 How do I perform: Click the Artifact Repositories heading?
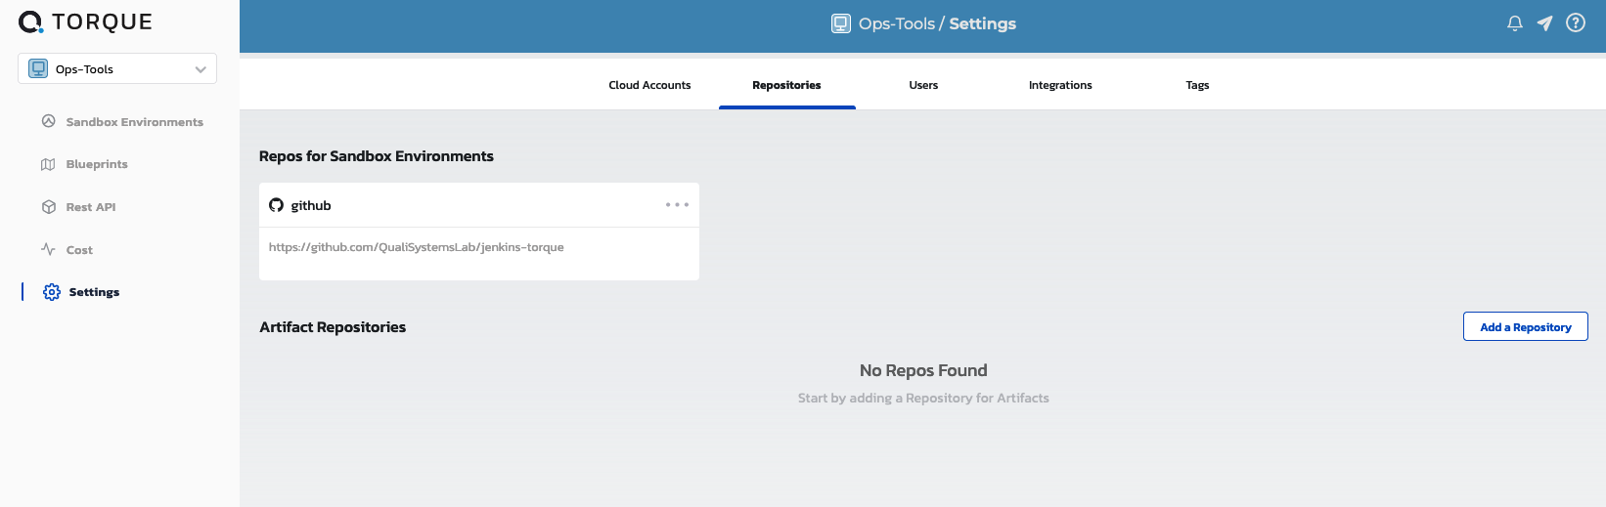pyautogui.click(x=333, y=327)
